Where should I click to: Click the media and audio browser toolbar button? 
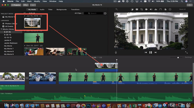click(26, 5)
